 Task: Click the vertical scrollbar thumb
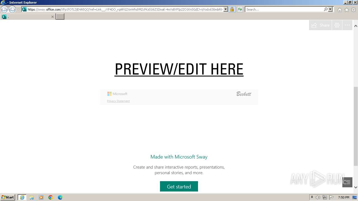[356, 126]
